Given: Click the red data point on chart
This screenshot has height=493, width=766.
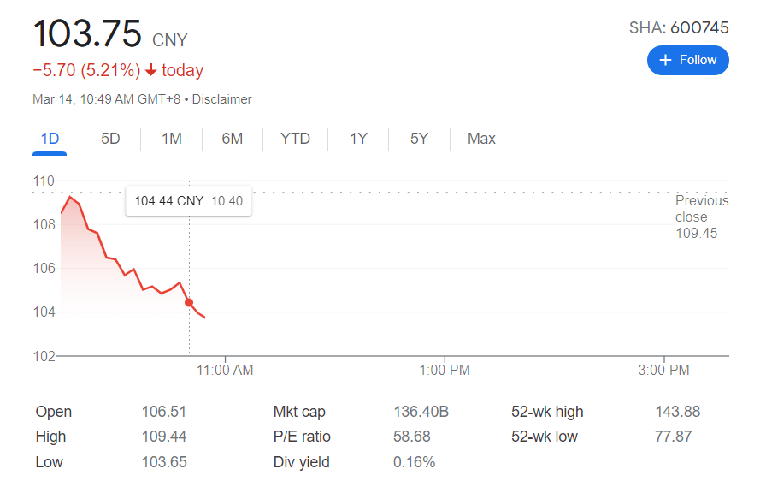Looking at the screenshot, I should 189,302.
